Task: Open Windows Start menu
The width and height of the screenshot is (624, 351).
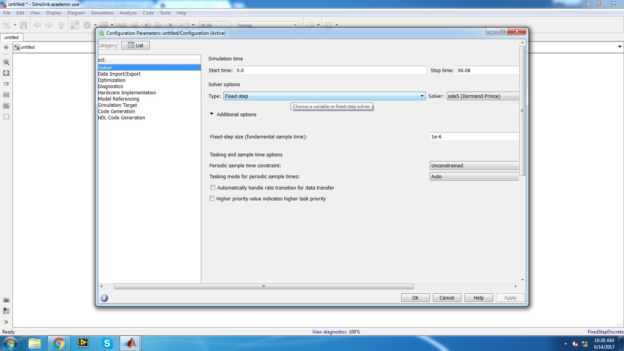Action: 11,344
